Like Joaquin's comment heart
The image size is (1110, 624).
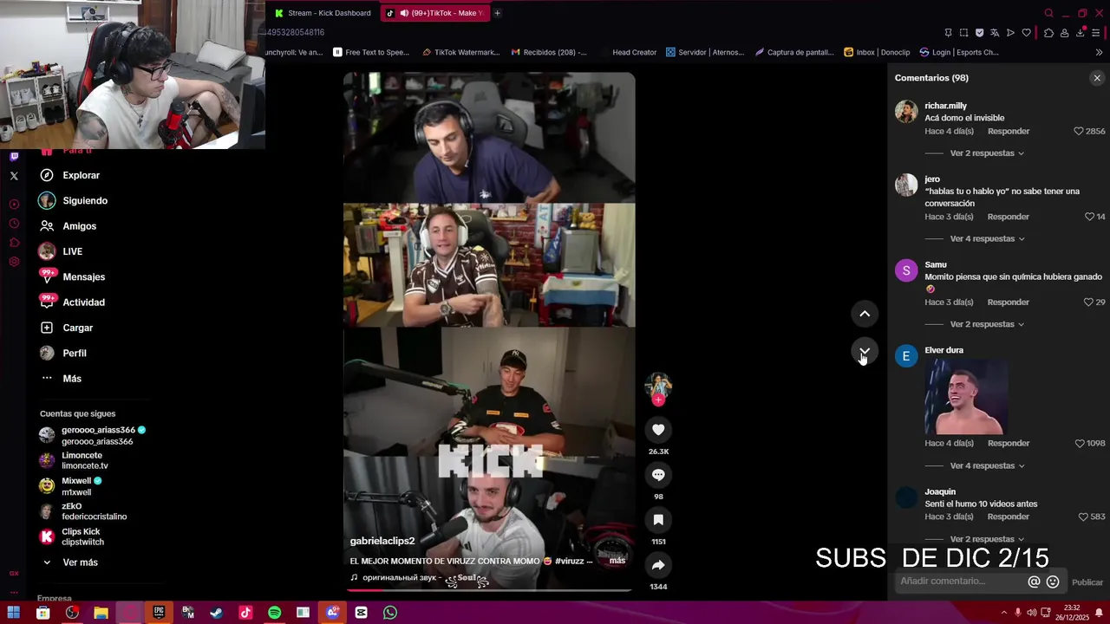tap(1083, 517)
